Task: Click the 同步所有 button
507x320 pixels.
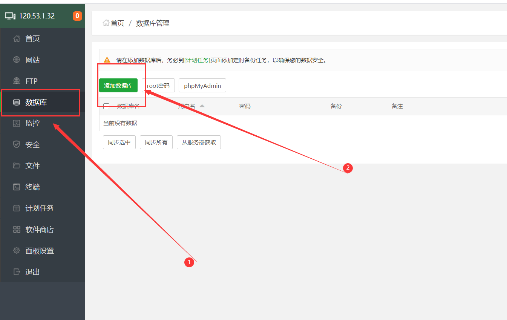Action: tap(156, 142)
